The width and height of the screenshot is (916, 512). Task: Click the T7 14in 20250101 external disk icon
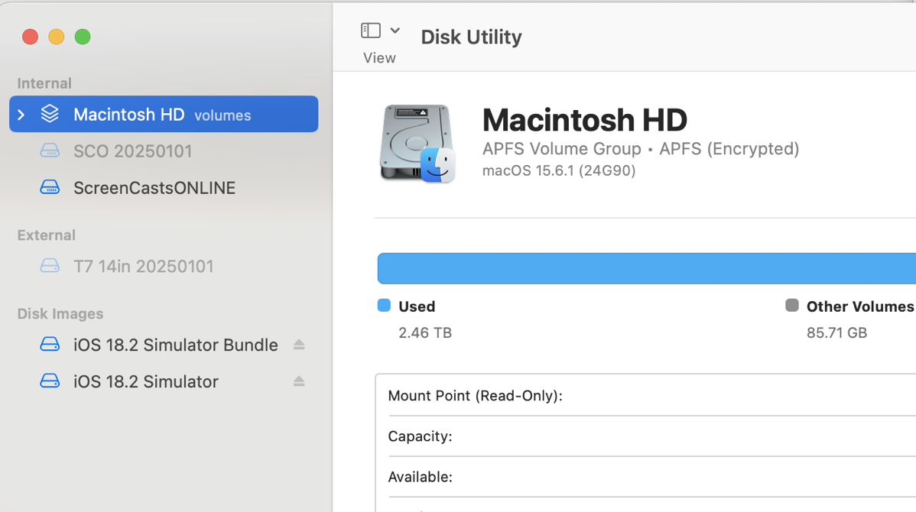[50, 266]
